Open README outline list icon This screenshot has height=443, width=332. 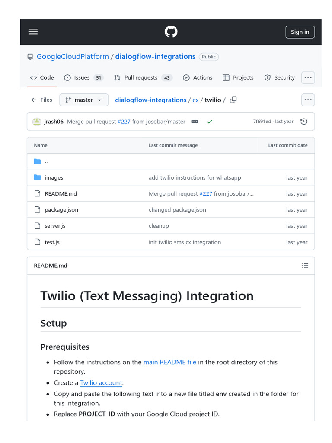[x=305, y=266]
